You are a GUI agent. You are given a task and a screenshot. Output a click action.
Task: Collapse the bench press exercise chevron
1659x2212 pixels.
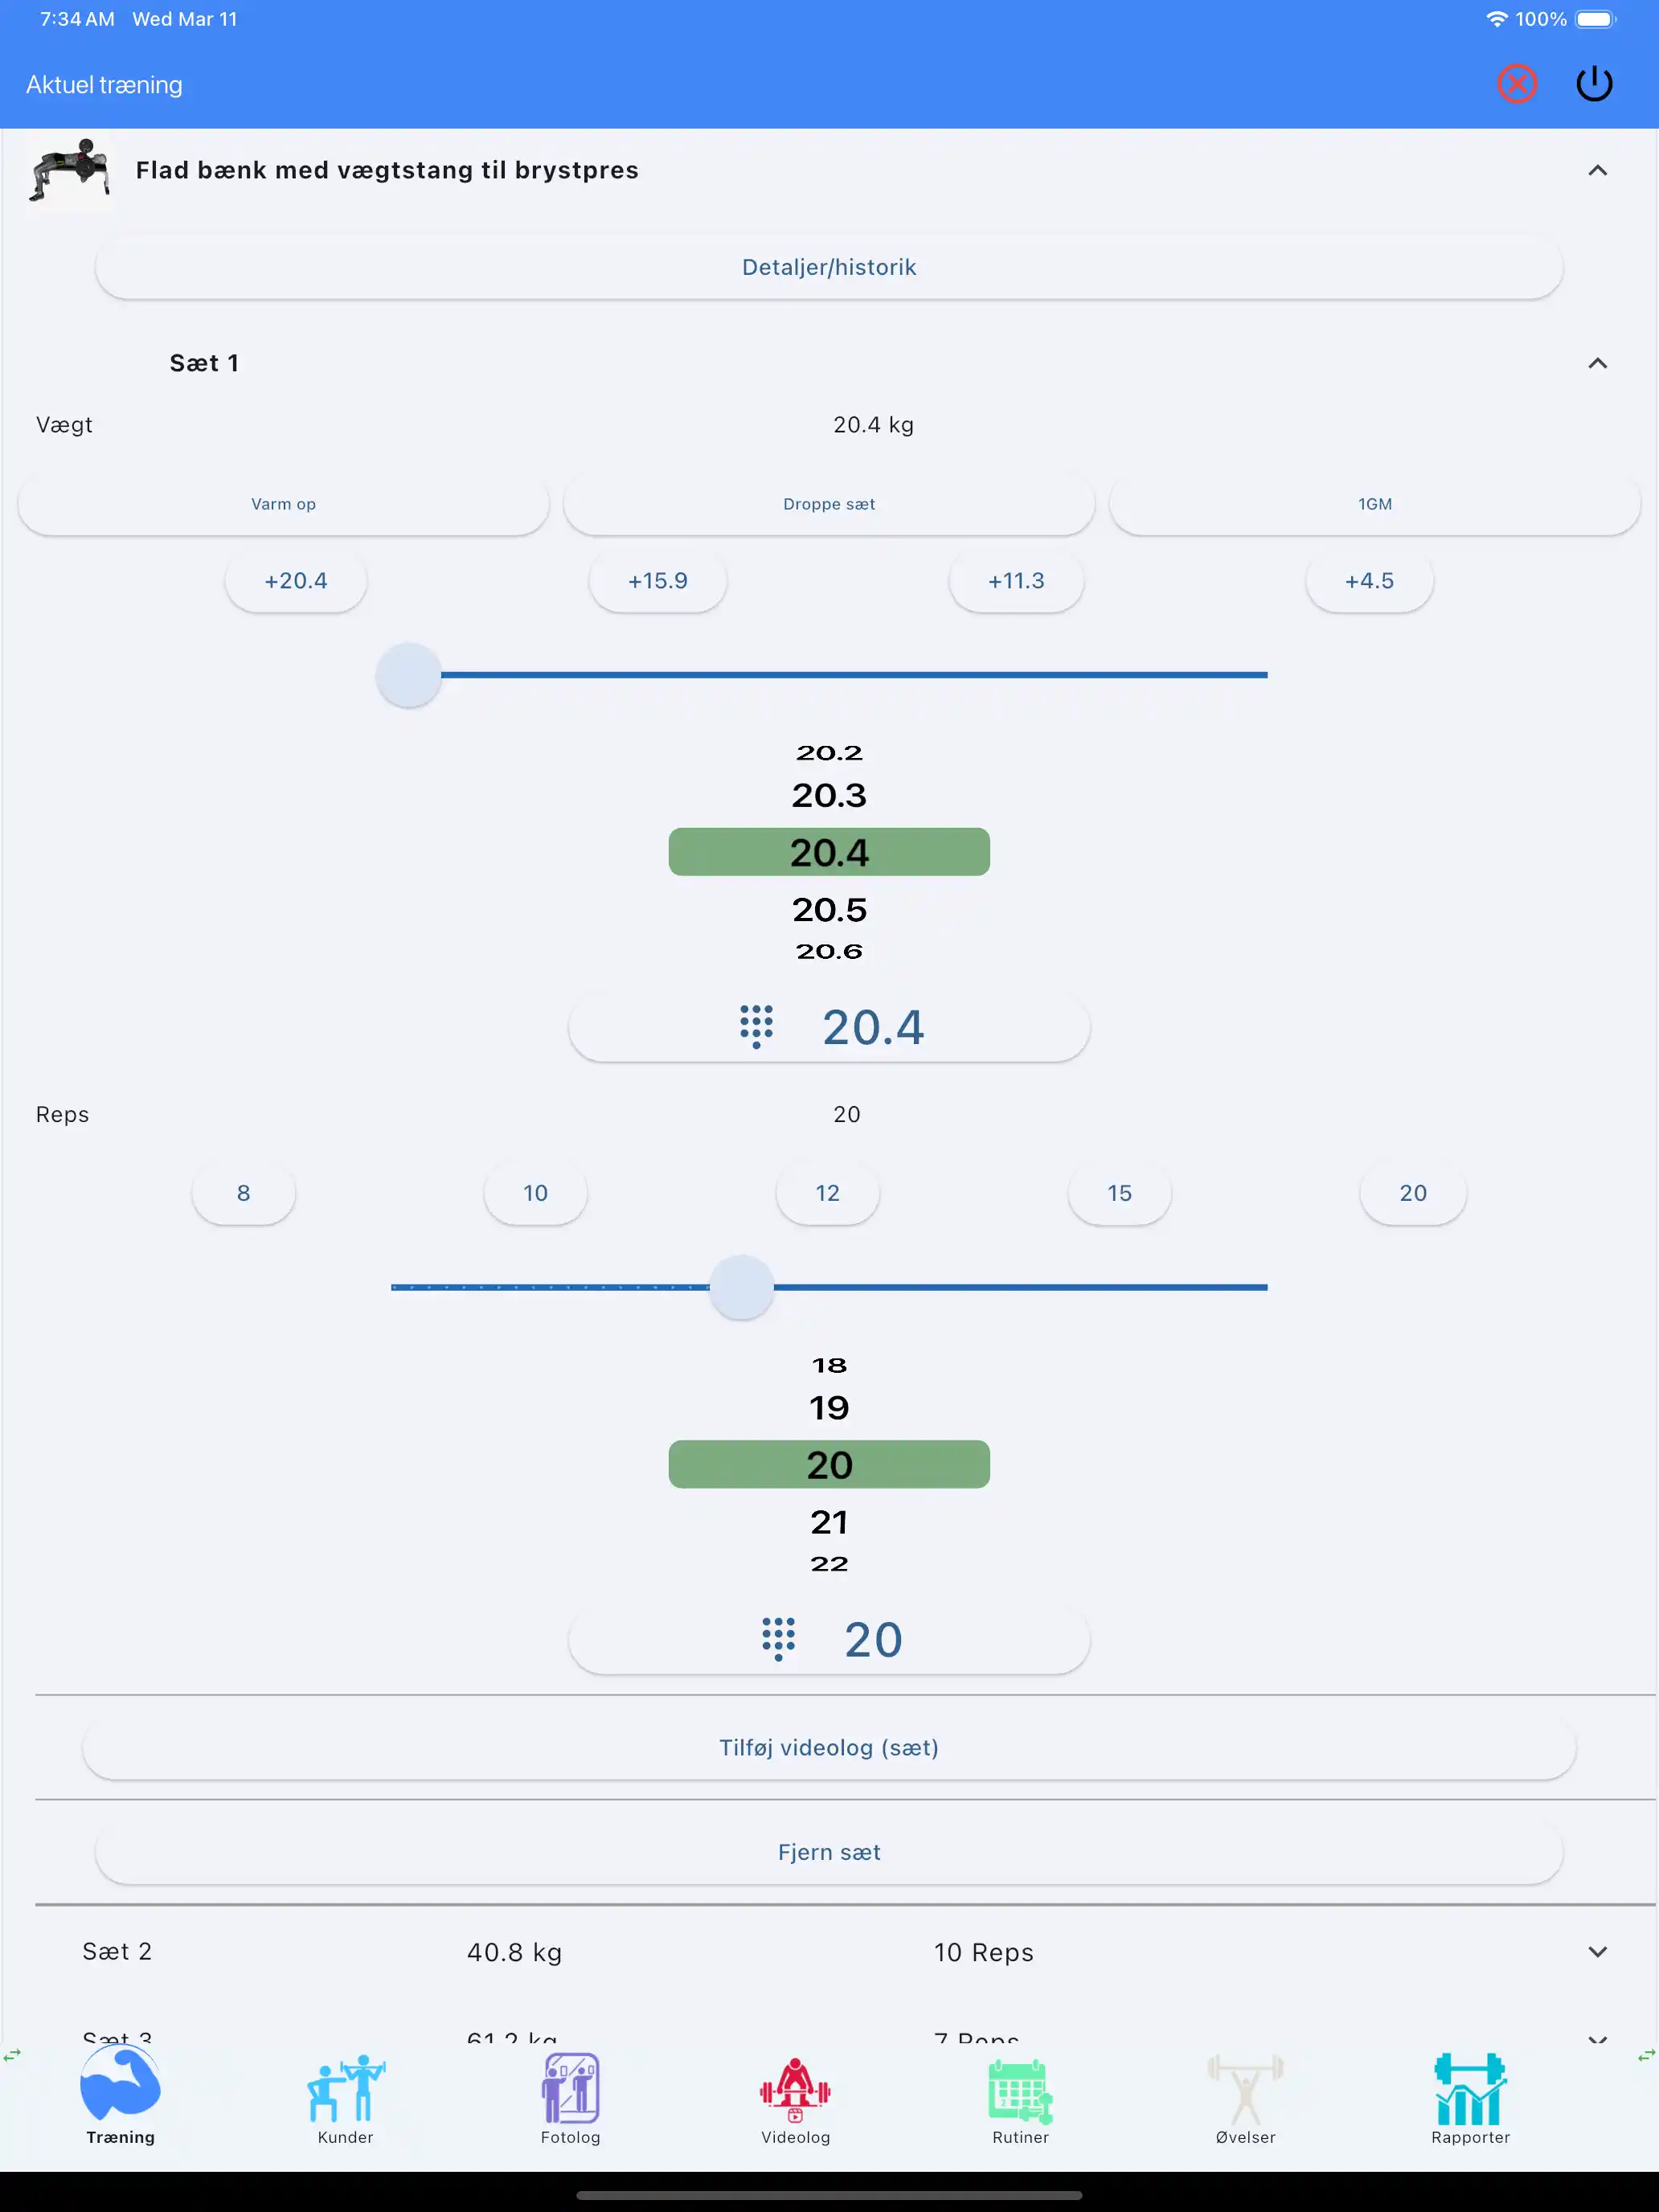pos(1597,171)
